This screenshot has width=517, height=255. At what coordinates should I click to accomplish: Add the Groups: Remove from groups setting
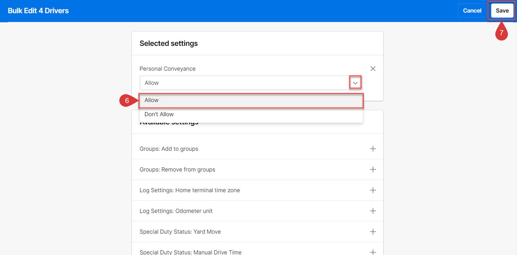[x=373, y=169]
